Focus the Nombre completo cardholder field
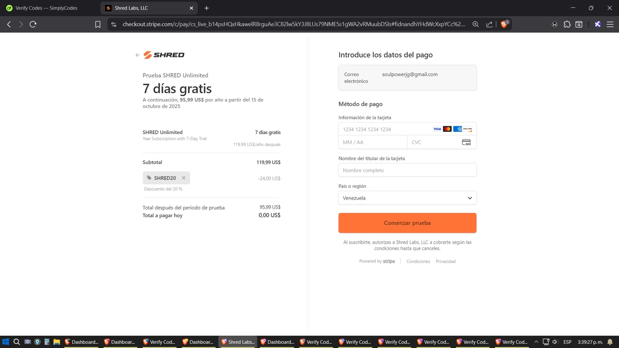The height and width of the screenshot is (348, 619). [407, 170]
